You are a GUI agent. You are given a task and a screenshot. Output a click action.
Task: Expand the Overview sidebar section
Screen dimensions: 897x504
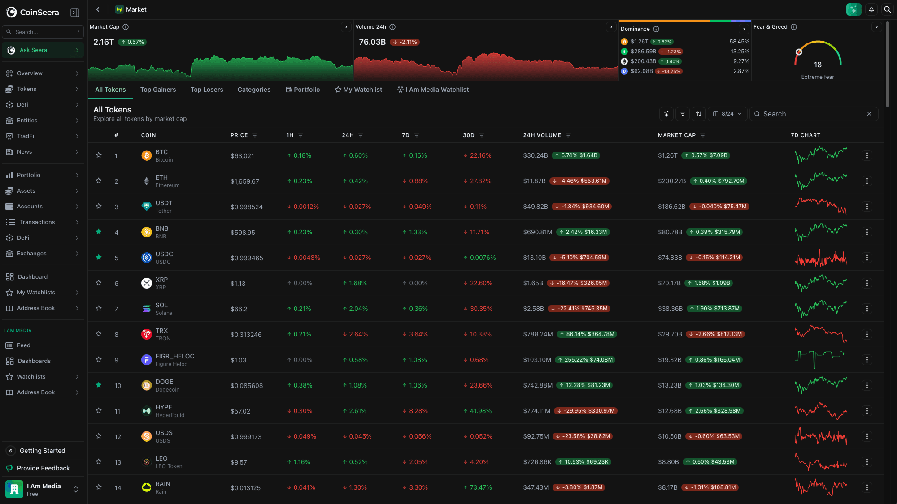click(x=77, y=73)
